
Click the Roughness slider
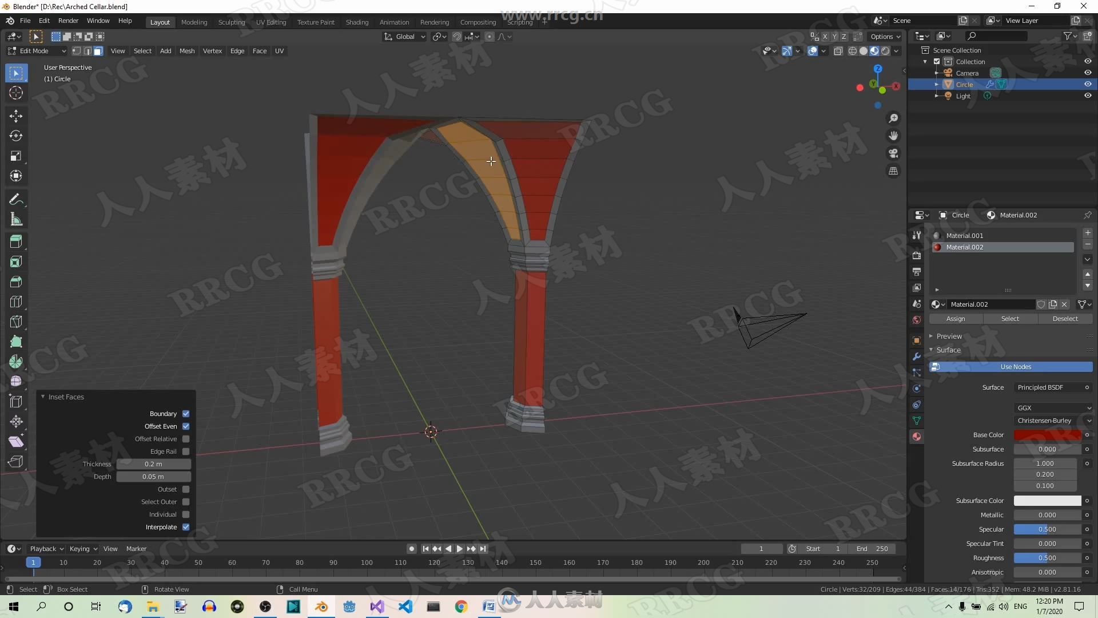coord(1047,558)
